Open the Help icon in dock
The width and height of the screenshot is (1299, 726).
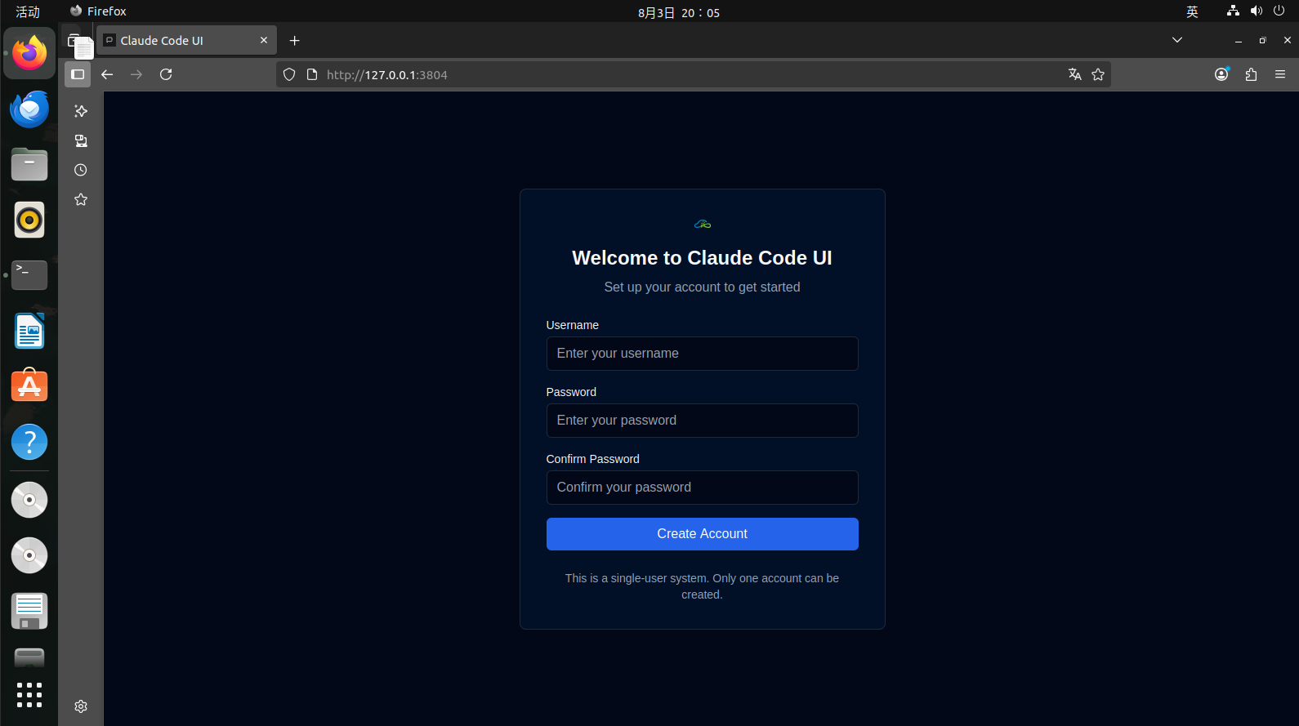pos(29,442)
